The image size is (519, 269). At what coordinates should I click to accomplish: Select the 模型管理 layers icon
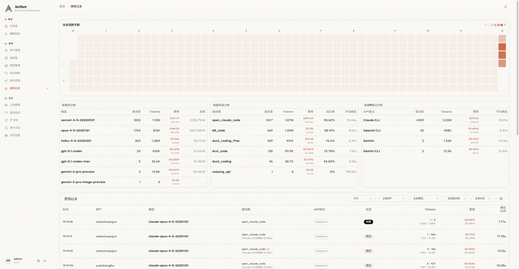tap(6, 66)
